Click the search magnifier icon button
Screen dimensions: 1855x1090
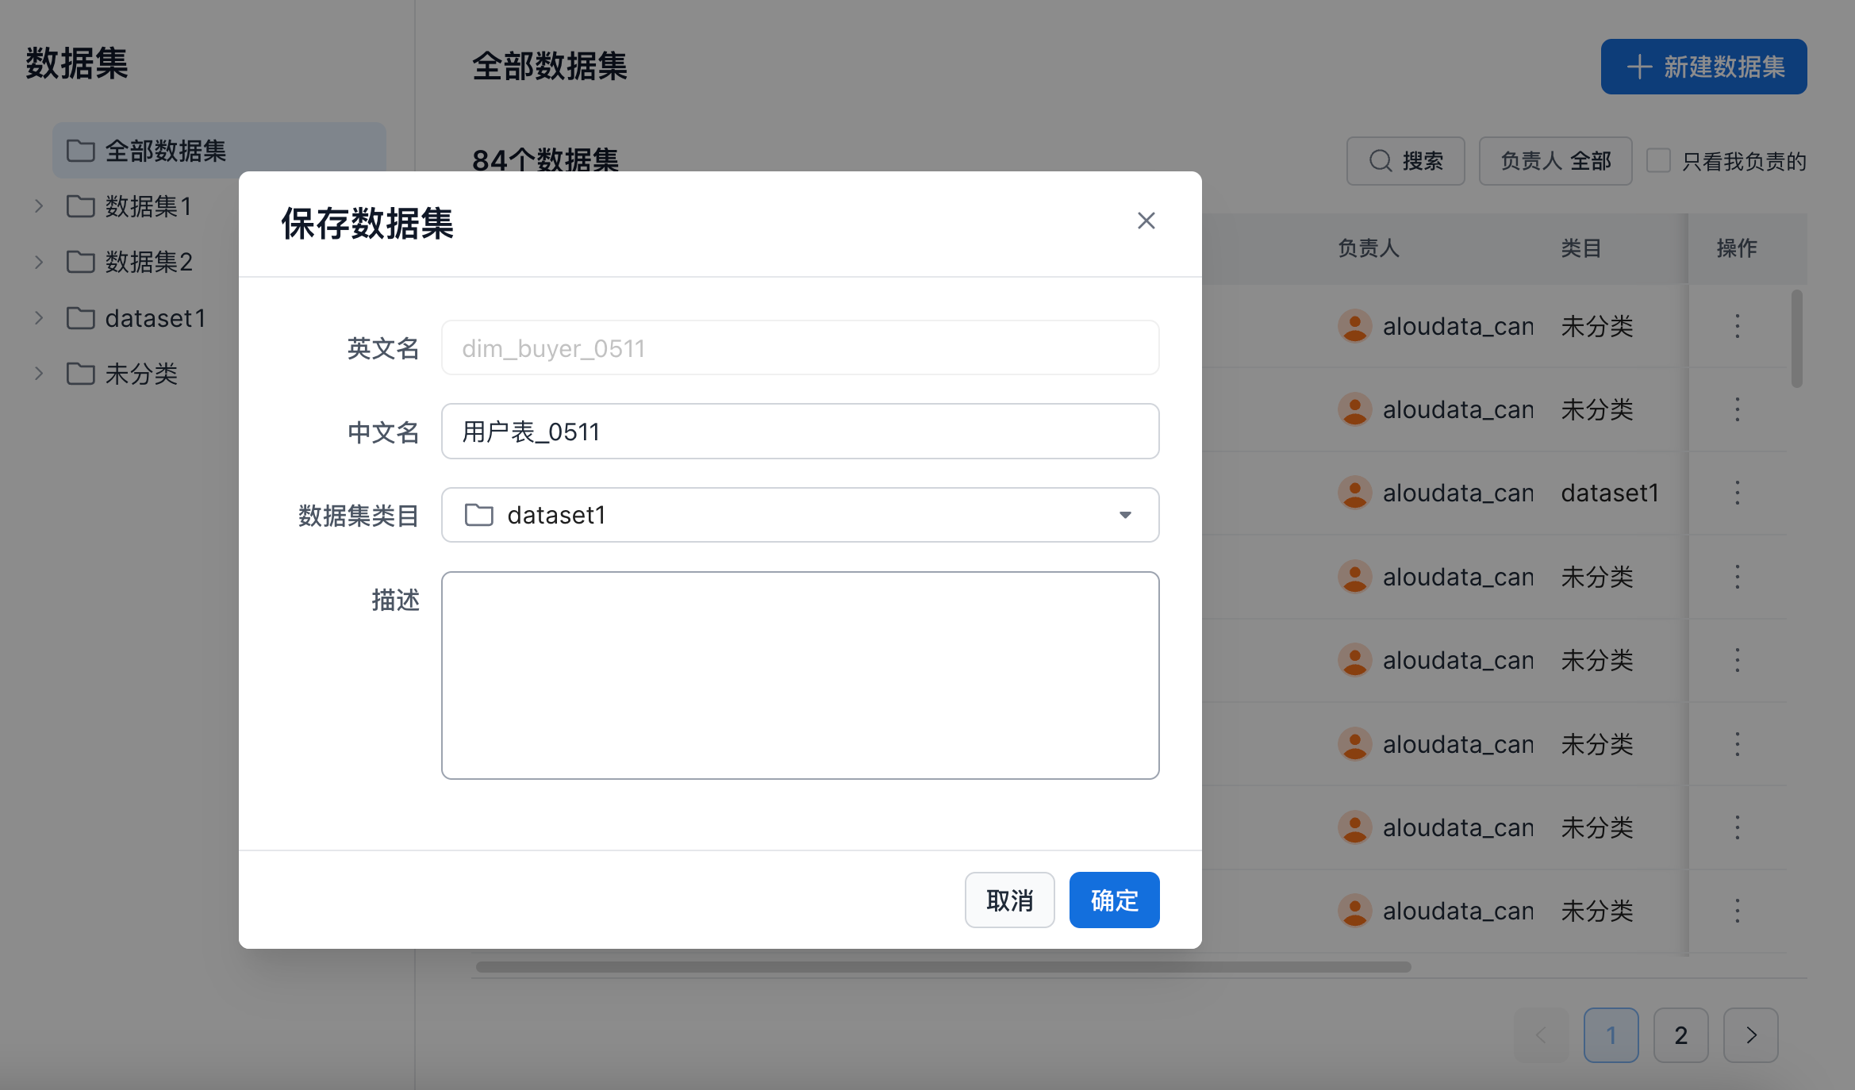pyautogui.click(x=1381, y=161)
